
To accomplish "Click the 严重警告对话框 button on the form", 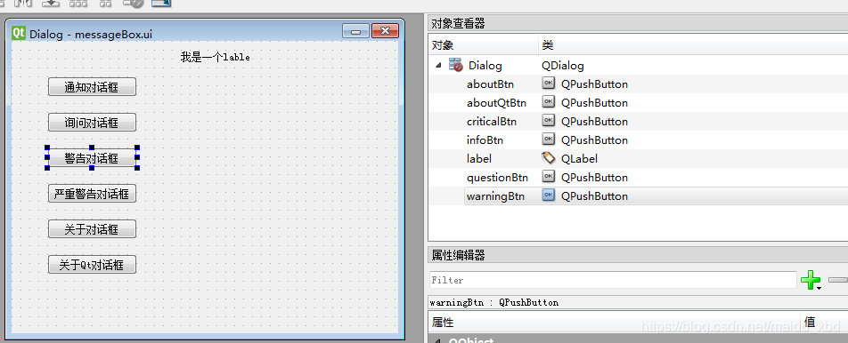I will coord(92,194).
